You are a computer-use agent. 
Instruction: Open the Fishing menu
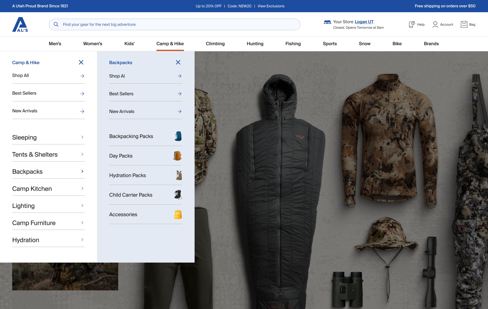[293, 44]
